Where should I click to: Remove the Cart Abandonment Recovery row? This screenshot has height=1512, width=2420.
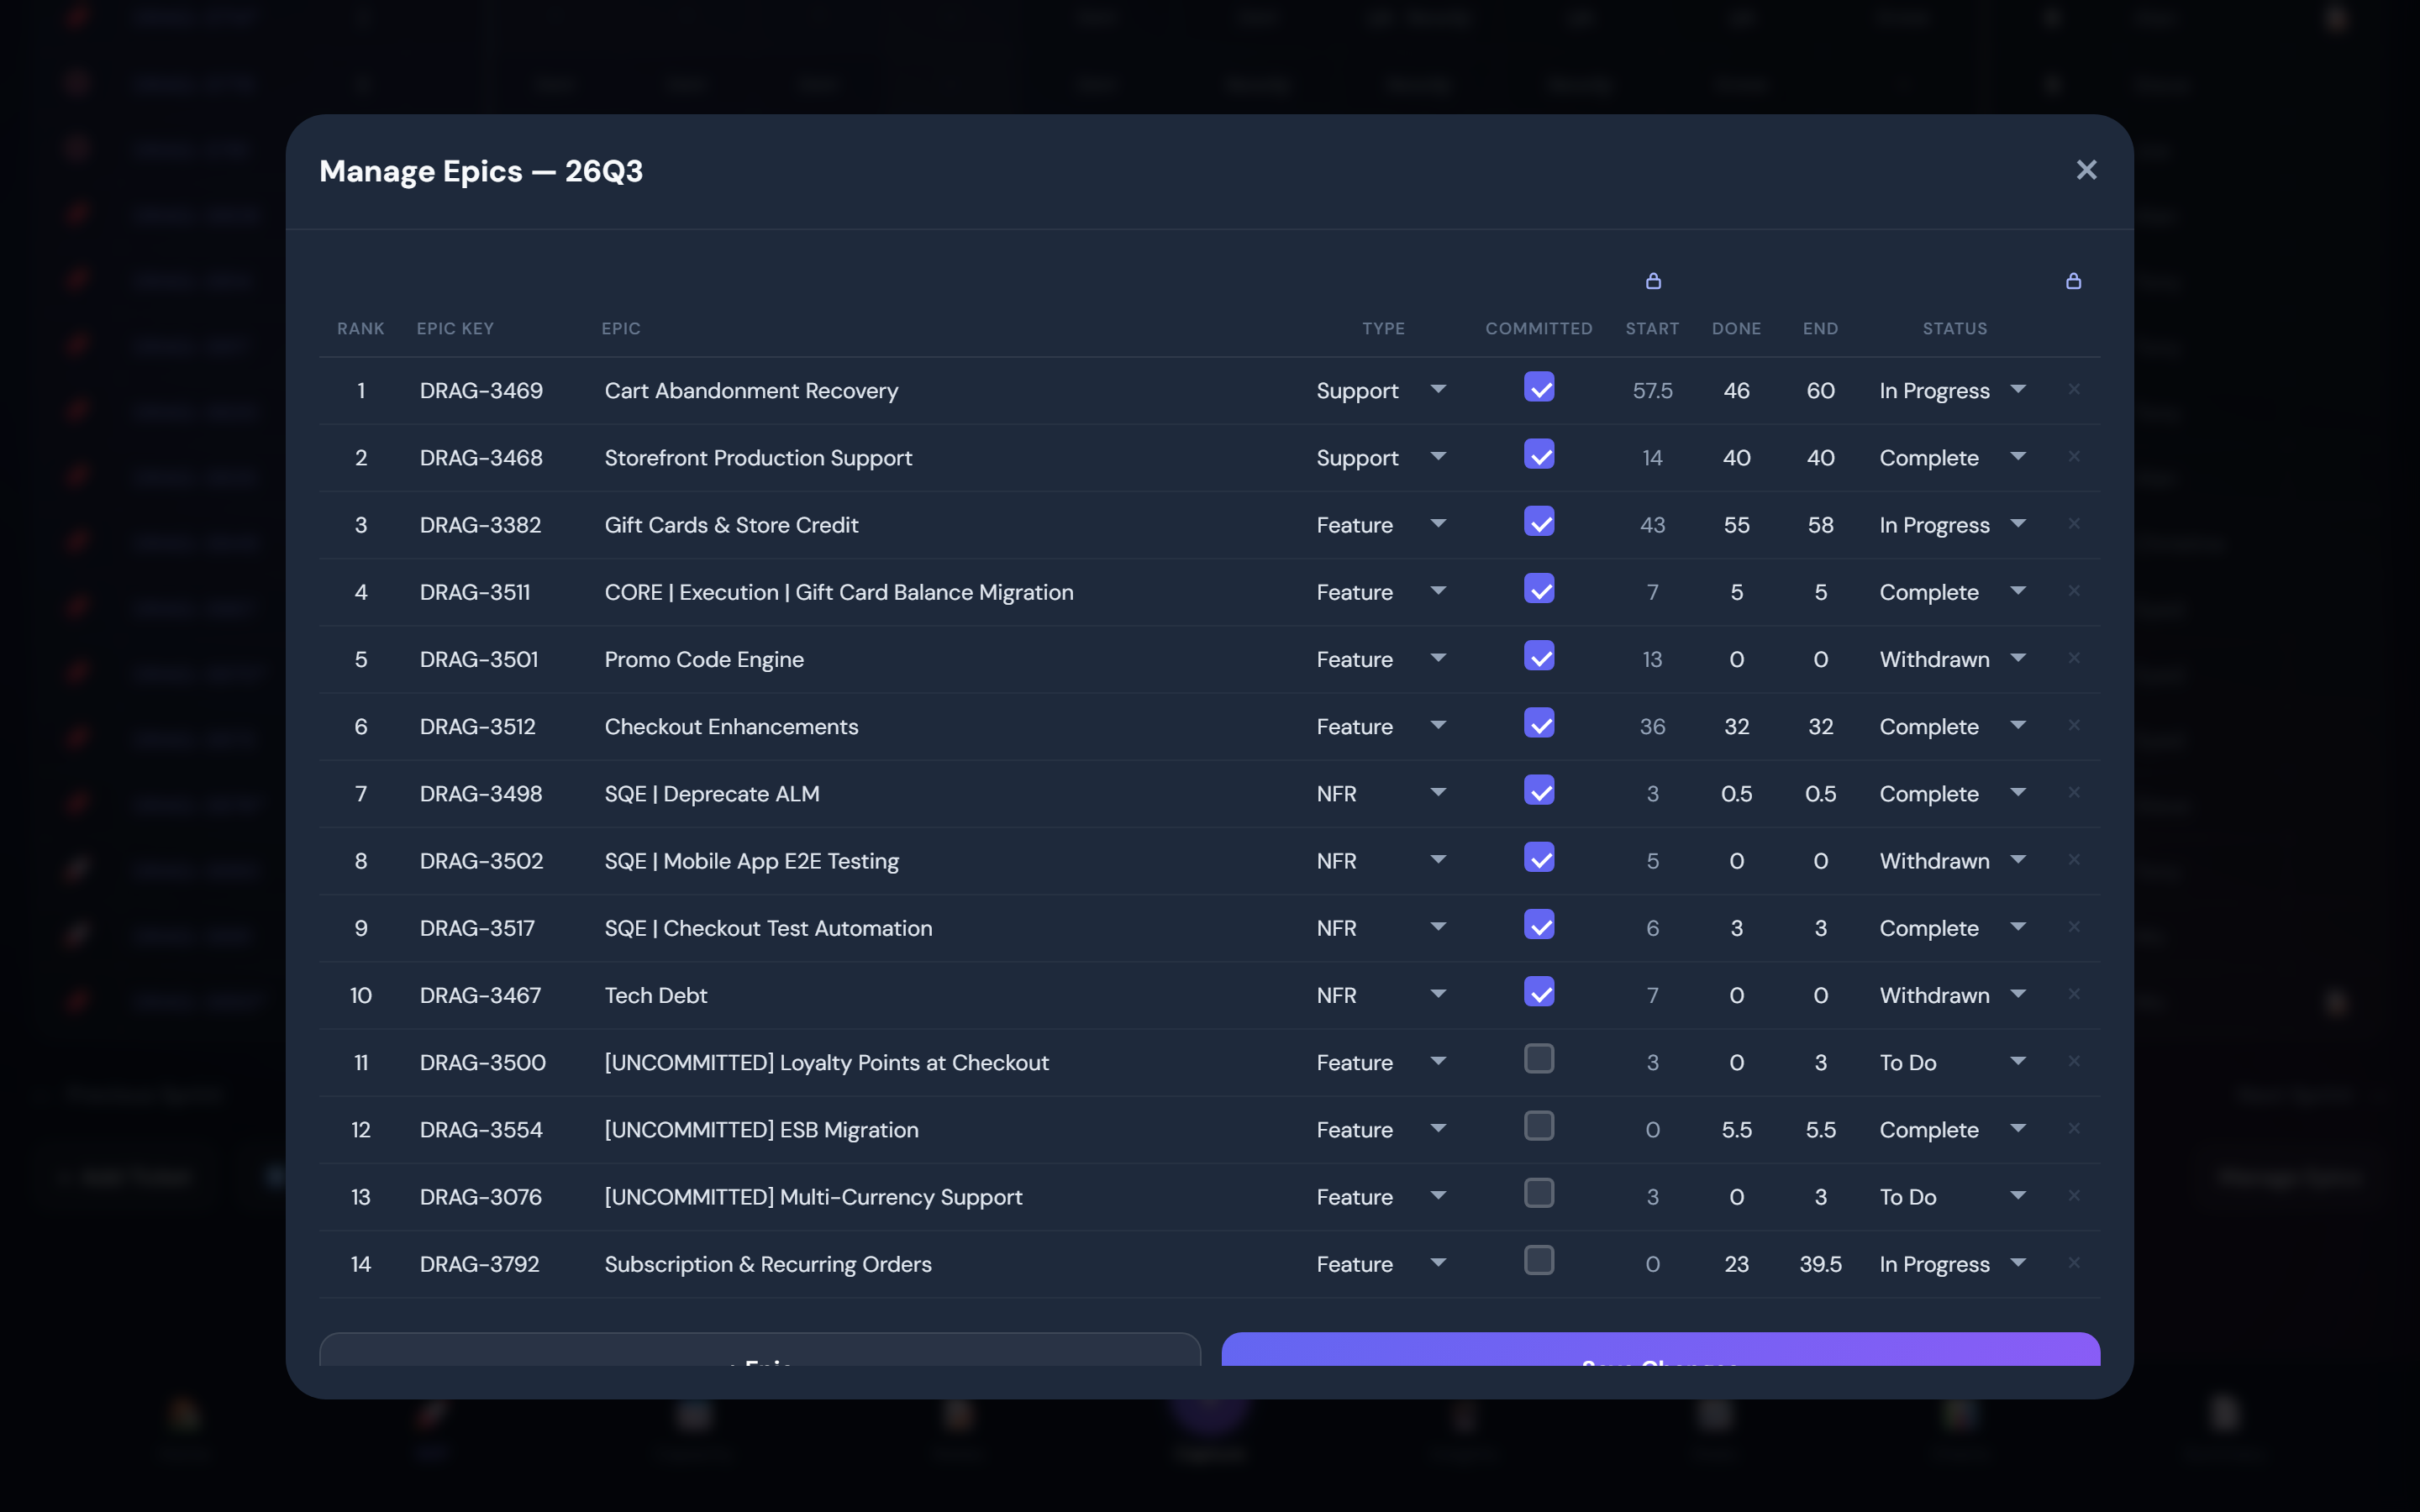point(2074,389)
